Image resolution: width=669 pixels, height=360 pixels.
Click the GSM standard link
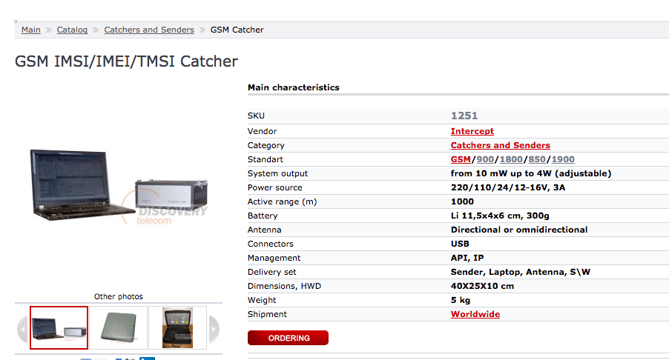coord(461,159)
